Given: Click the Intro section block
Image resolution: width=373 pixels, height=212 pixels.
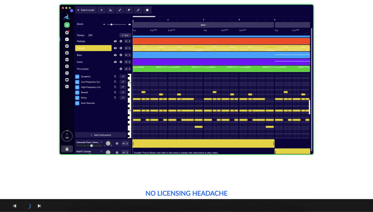Looking at the screenshot, I should coord(203,25).
